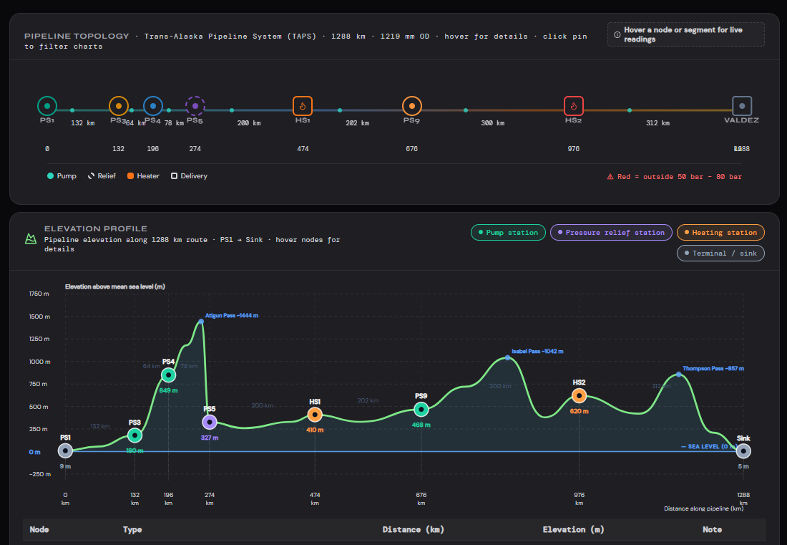Click the Atigun Pass ~1444 m label
This screenshot has width=787, height=545.
point(232,315)
